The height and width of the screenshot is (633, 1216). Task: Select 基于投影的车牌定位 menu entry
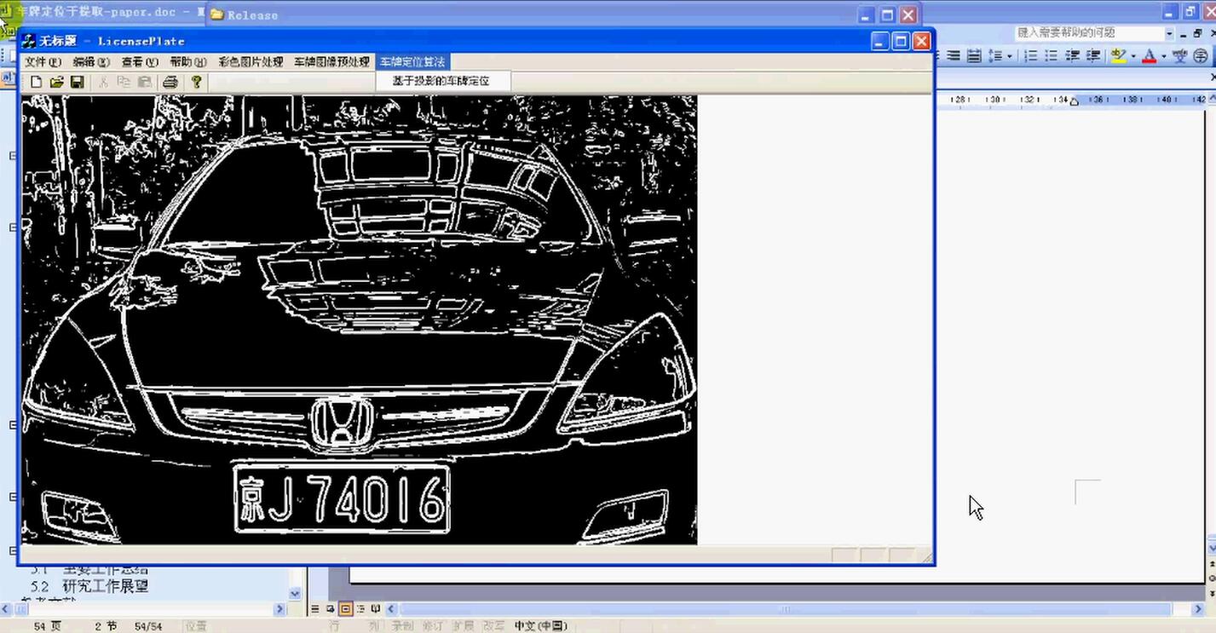[441, 81]
